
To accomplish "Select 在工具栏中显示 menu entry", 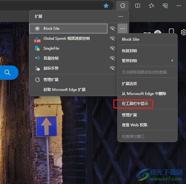I will click(147, 104).
